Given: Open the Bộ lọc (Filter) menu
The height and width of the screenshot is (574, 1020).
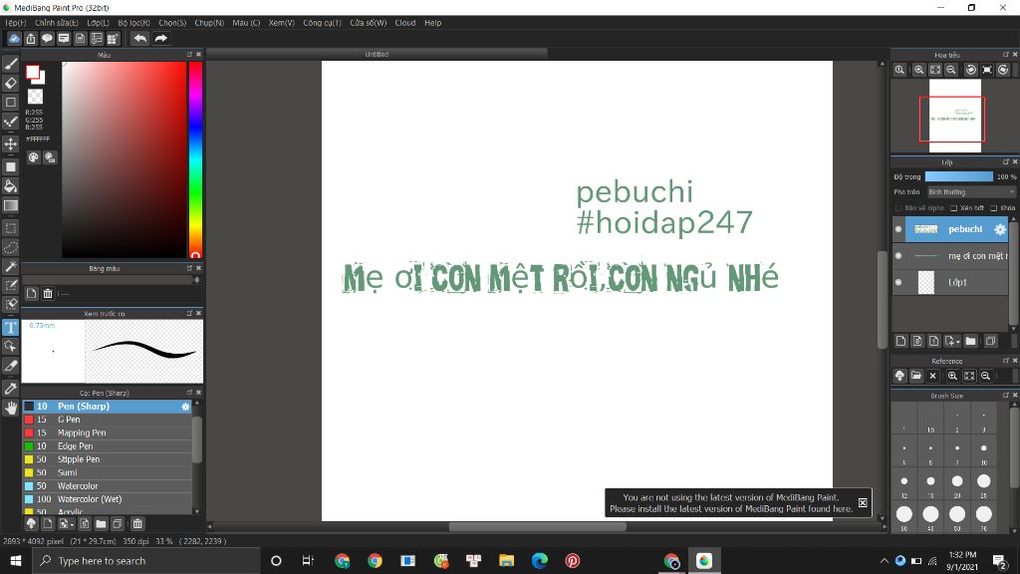Looking at the screenshot, I should pos(134,23).
